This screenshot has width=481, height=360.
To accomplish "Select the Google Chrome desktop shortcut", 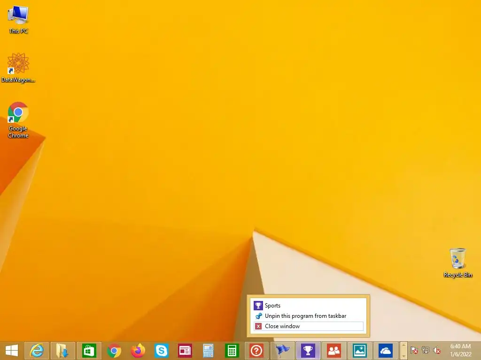I will click(18, 120).
